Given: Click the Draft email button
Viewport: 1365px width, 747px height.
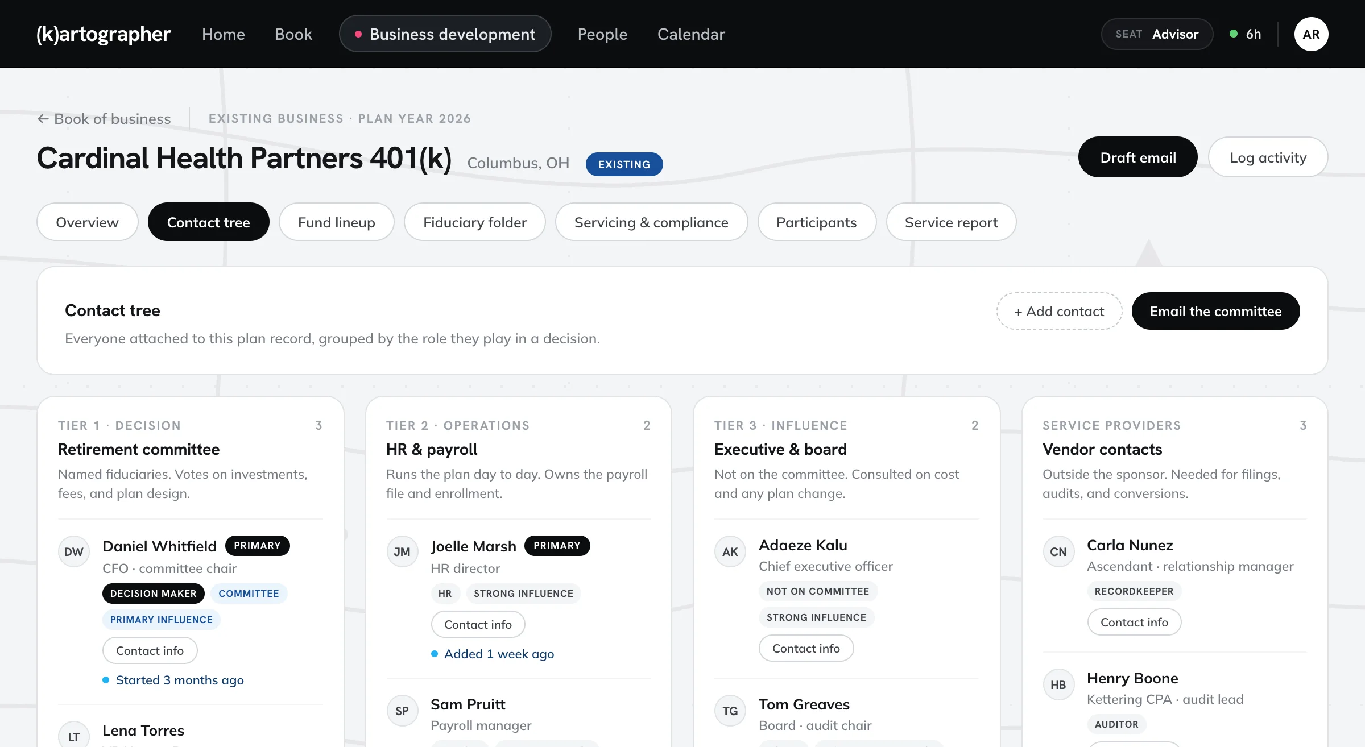Looking at the screenshot, I should pyautogui.click(x=1137, y=157).
